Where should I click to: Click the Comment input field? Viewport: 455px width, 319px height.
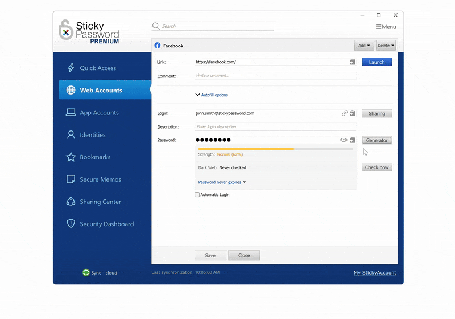coord(275,76)
